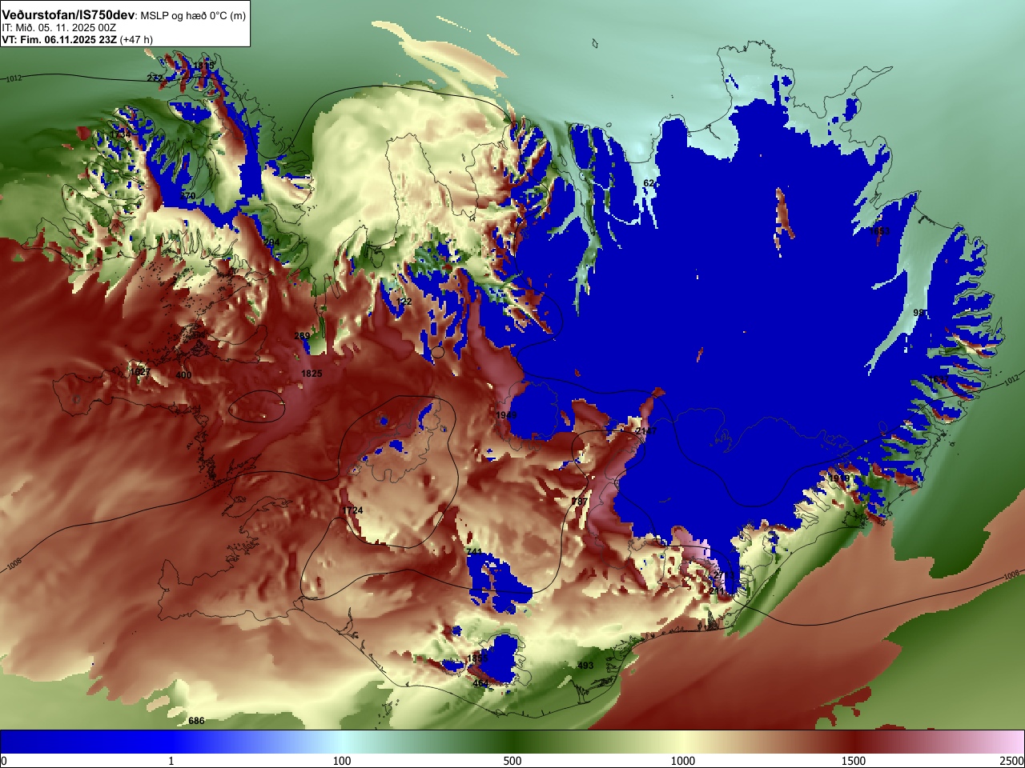Click the '500' label on the colour scale
1025x768 pixels.
512,761
